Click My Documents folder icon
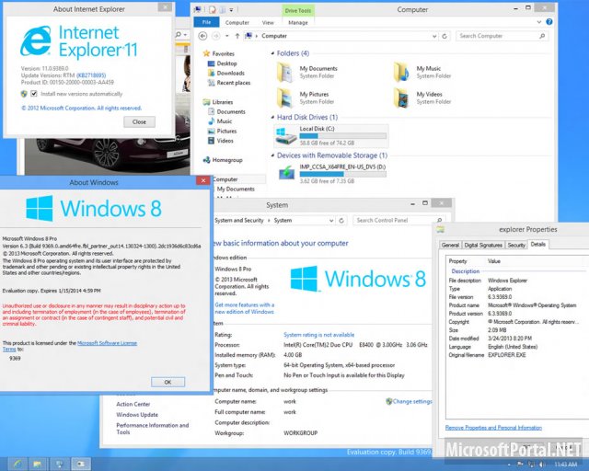589x471 pixels. tap(285, 72)
